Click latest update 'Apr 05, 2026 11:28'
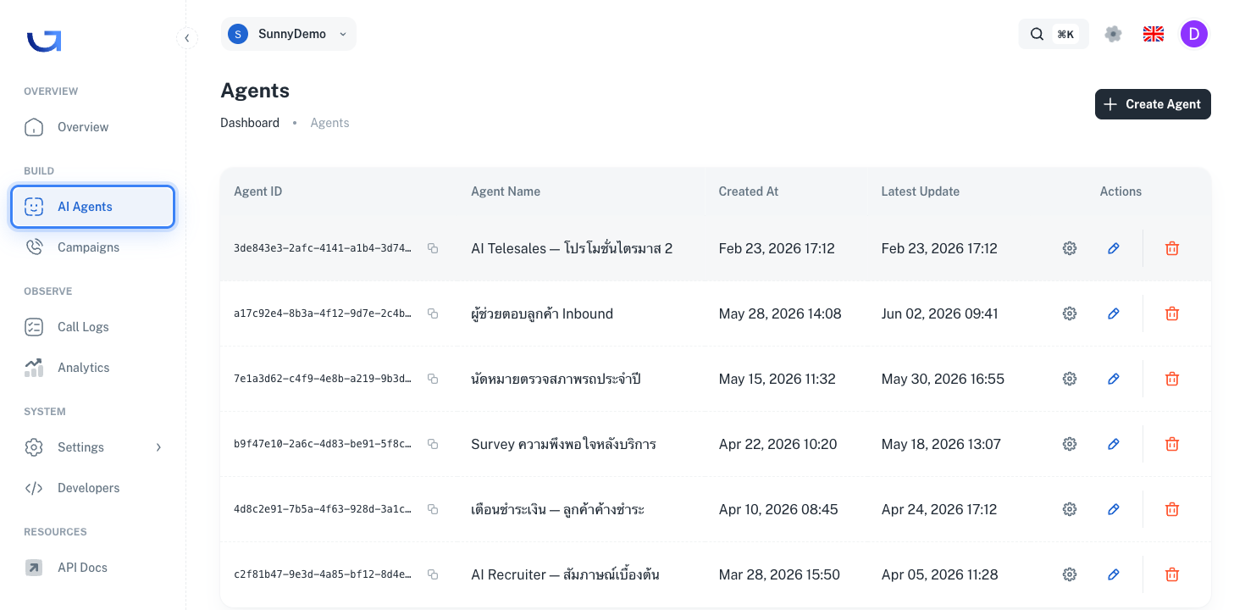 pyautogui.click(x=940, y=574)
